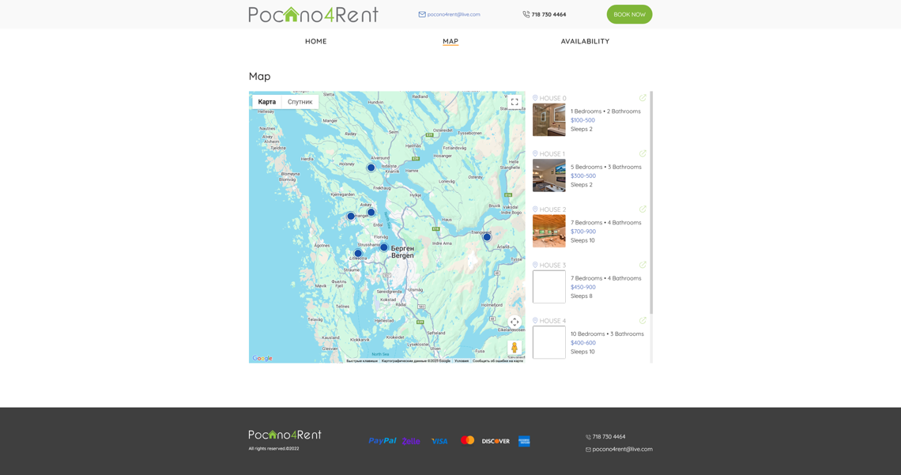Select the map marker near Bergen
This screenshot has height=475, width=901.
coord(385,247)
